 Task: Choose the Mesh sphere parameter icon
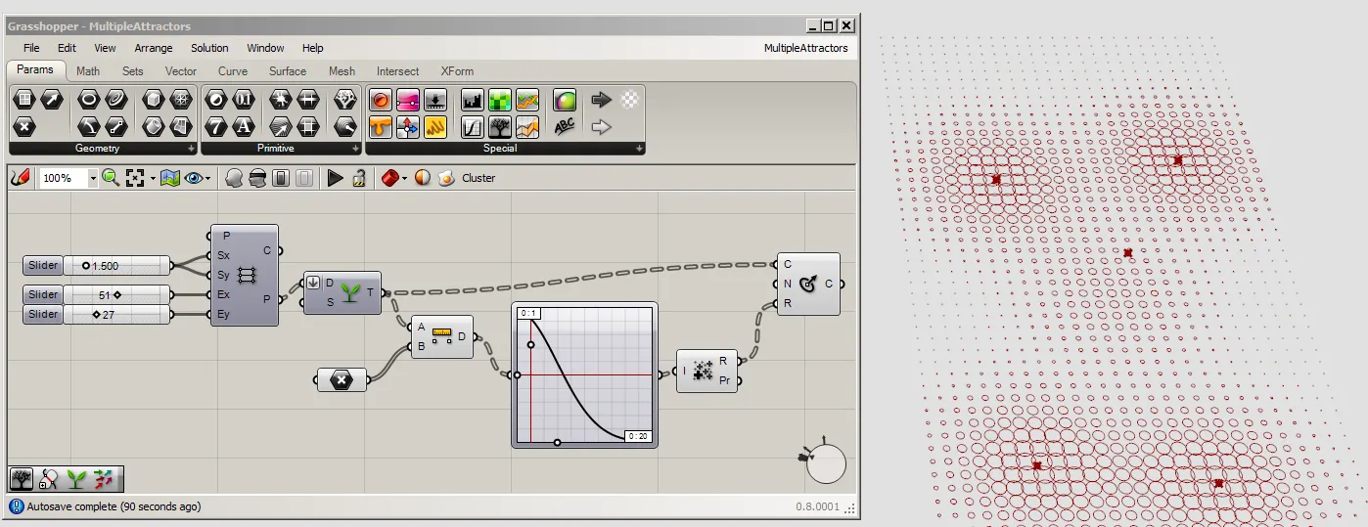pos(181,100)
